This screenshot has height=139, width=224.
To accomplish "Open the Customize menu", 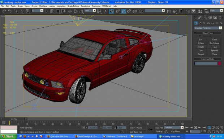I will tap(96, 6).
